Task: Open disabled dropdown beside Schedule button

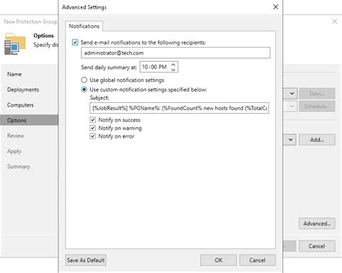Action: click(291, 106)
